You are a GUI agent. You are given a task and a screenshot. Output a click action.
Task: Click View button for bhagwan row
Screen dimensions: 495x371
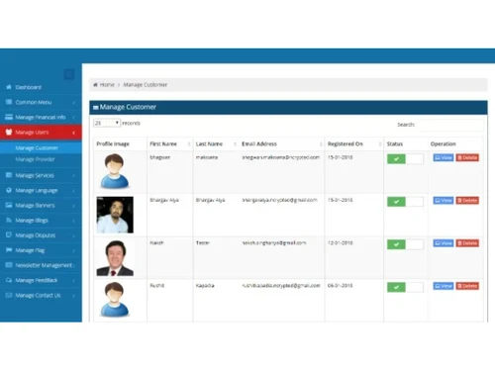coord(444,157)
